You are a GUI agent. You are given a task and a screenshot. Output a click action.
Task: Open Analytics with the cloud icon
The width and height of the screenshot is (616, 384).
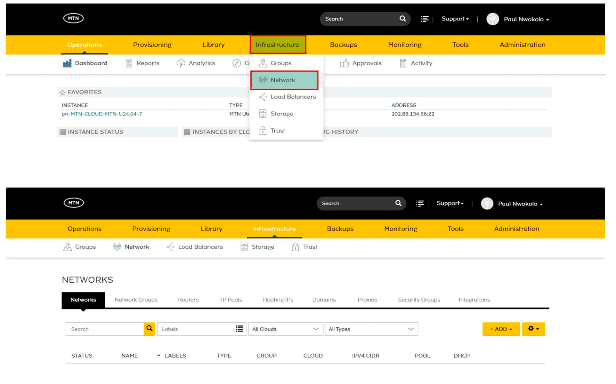pyautogui.click(x=196, y=63)
